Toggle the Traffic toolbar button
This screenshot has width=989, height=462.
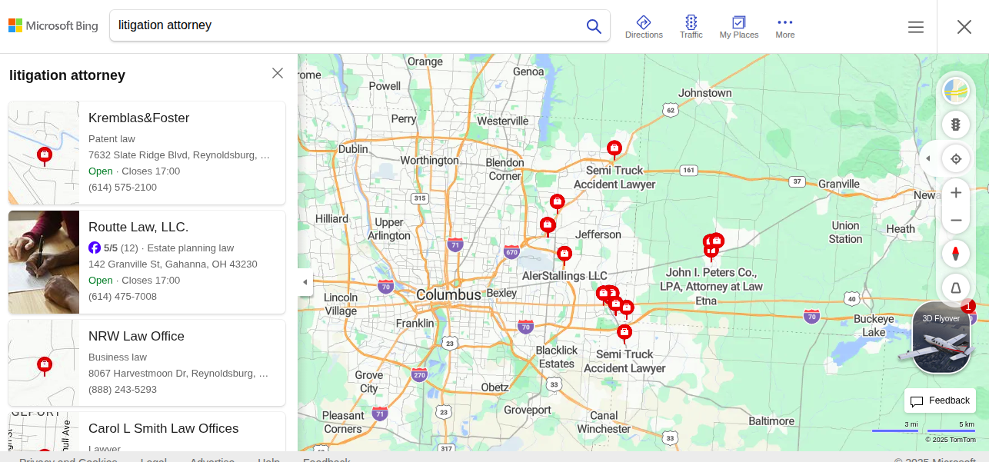[x=691, y=27]
